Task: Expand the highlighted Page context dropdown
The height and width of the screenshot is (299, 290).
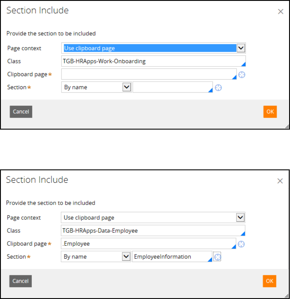Action: click(x=241, y=48)
